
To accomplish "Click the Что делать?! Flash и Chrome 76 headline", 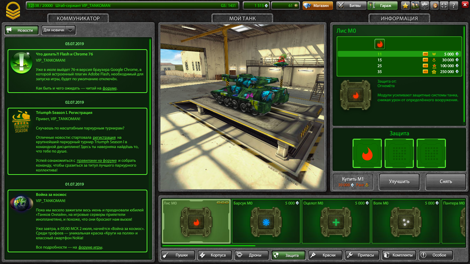I will tap(64, 54).
